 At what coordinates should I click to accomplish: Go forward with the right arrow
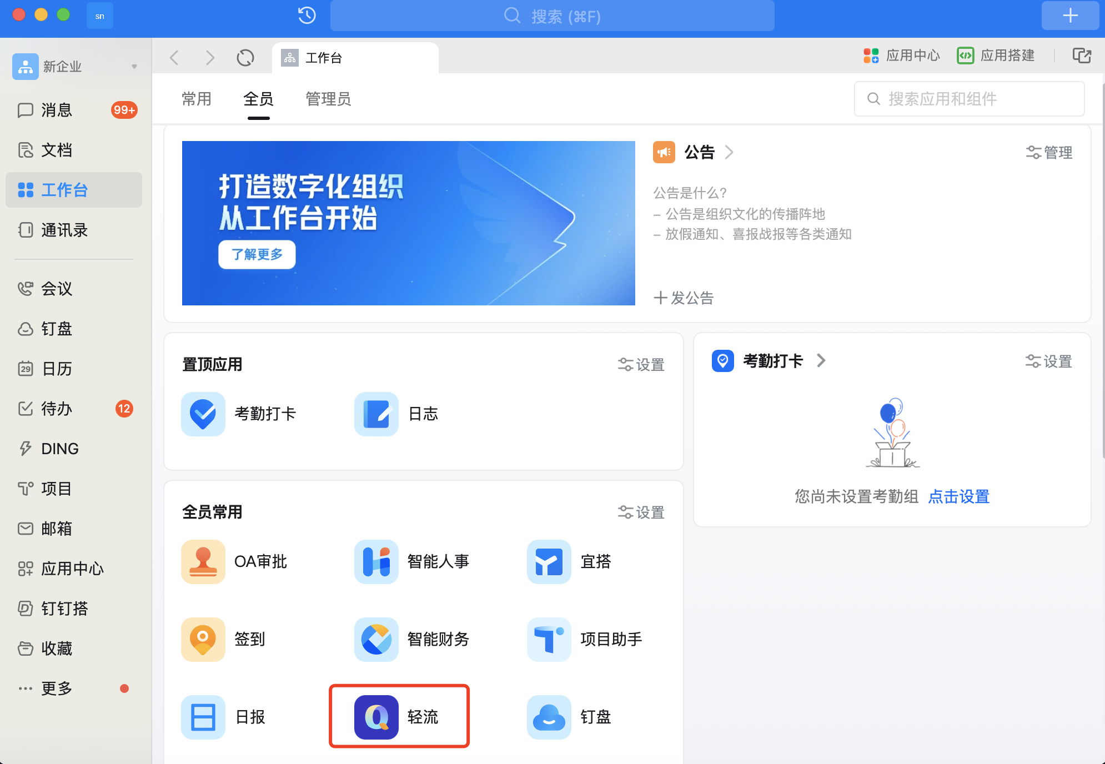210,58
